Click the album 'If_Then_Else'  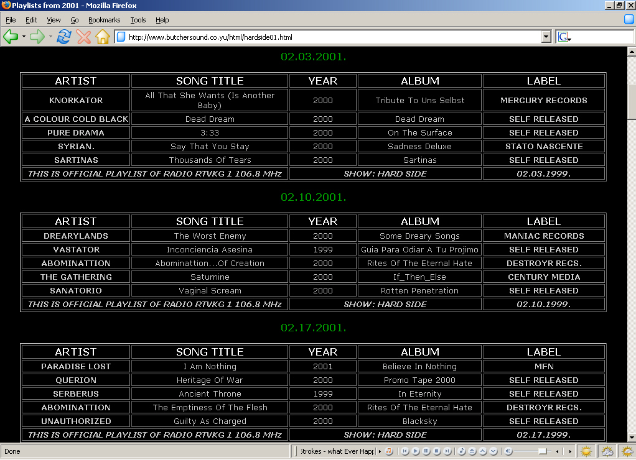(x=419, y=277)
